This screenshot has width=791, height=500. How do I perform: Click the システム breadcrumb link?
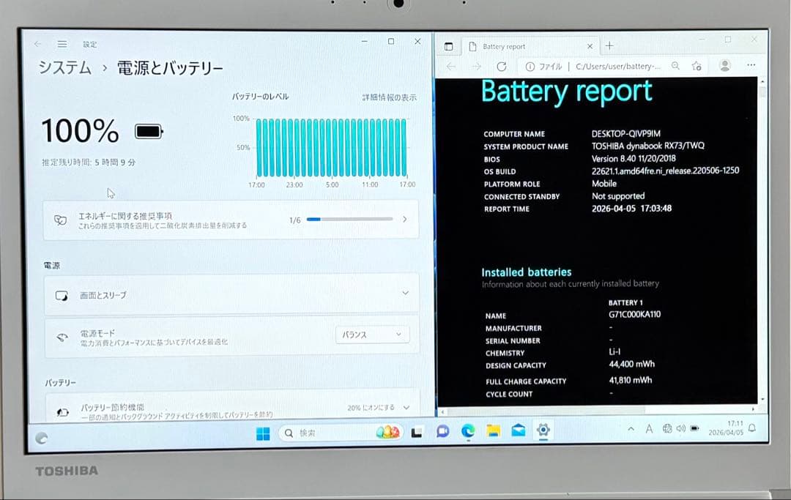coord(65,67)
